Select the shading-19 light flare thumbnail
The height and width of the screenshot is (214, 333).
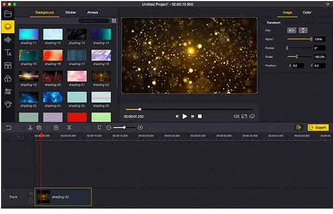pyautogui.click(x=29, y=76)
